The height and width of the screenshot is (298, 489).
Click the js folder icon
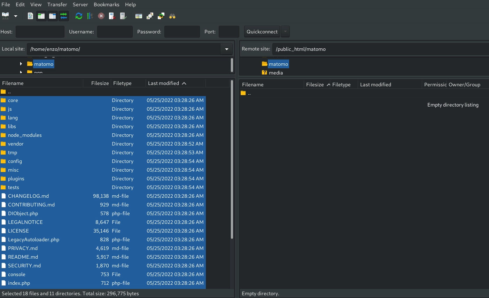coord(3,109)
